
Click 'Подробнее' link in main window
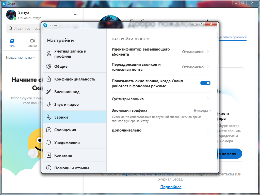pos(171,187)
